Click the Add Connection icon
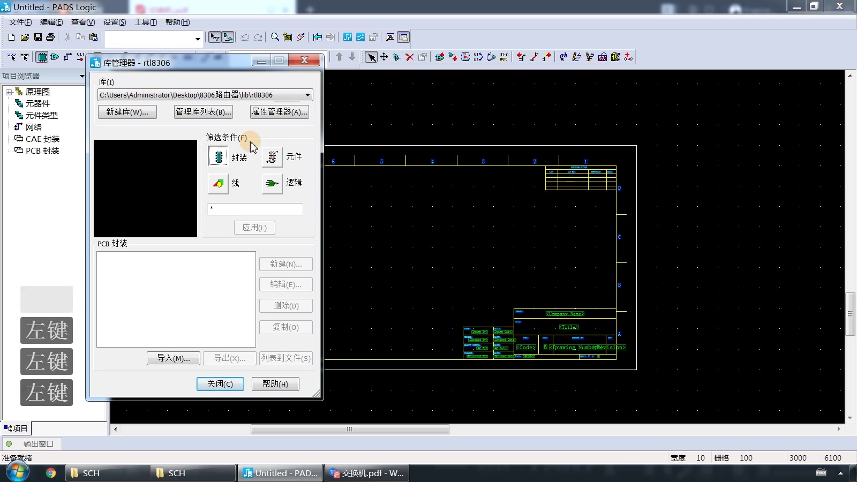This screenshot has width=857, height=482. click(x=453, y=57)
